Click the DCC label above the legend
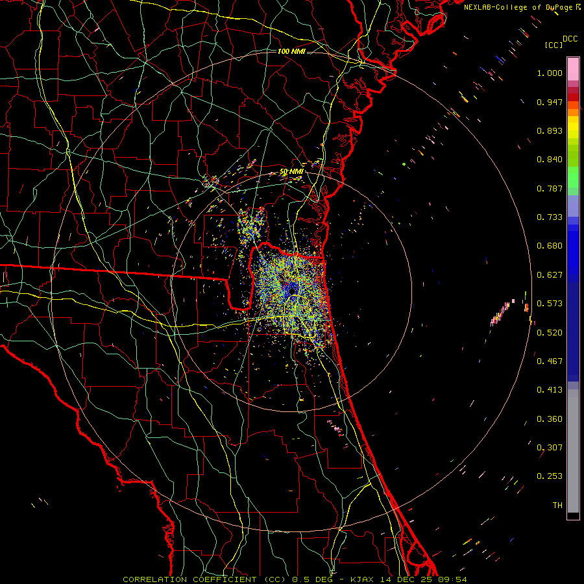This screenshot has width=584, height=584. pos(570,39)
